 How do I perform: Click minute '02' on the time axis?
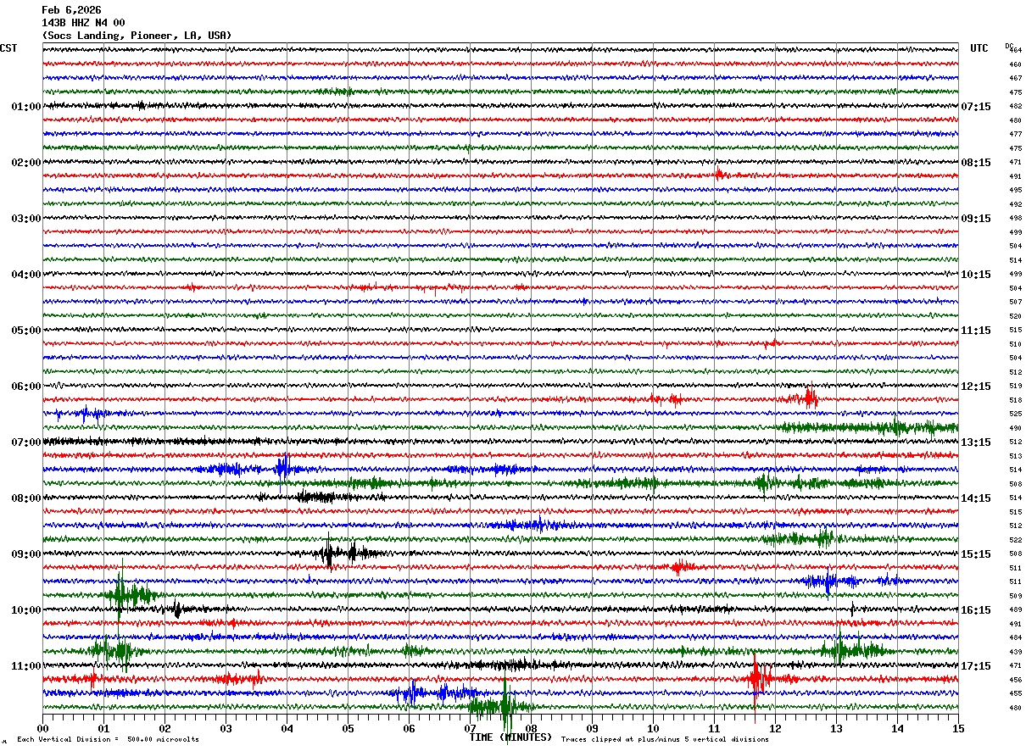(164, 729)
